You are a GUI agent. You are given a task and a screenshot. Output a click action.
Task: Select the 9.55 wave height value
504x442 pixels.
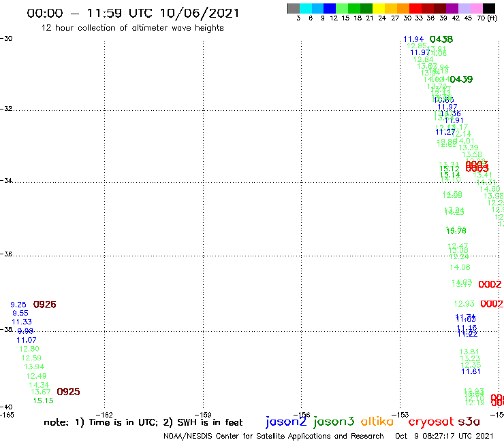click(20, 313)
